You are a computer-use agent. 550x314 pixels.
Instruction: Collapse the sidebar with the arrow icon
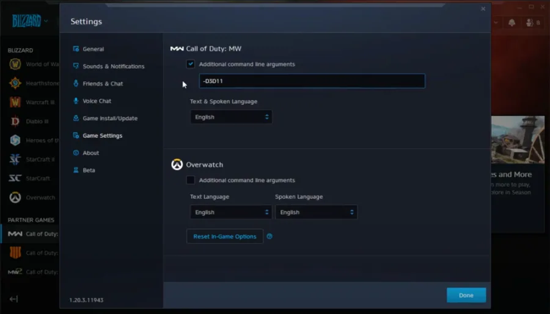click(x=13, y=299)
